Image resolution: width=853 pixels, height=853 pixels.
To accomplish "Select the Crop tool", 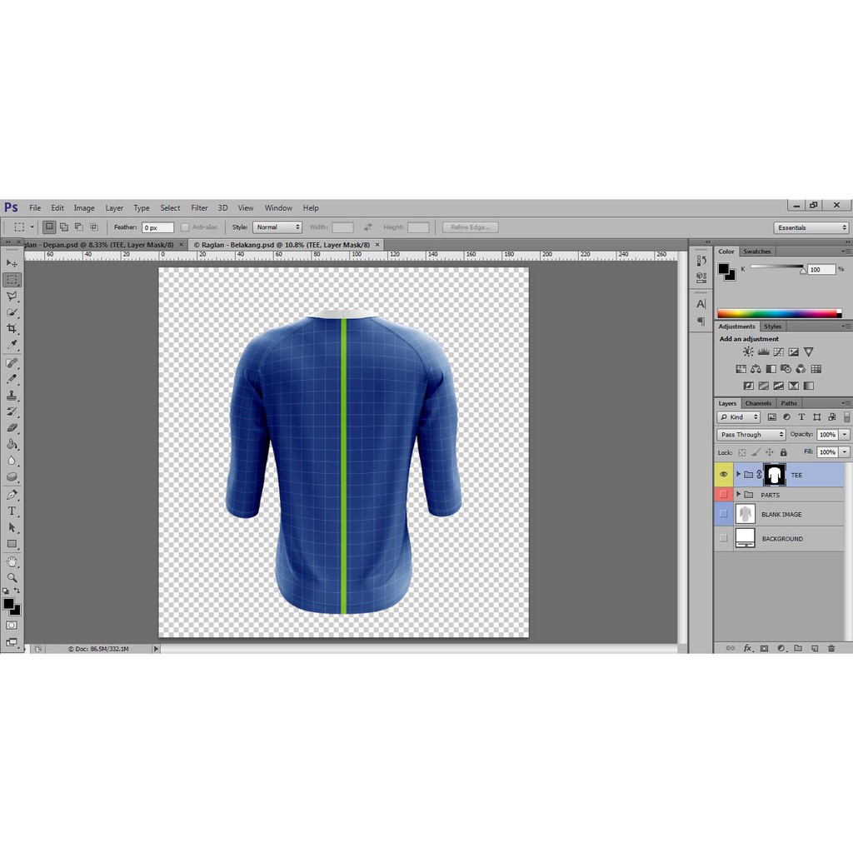I will pos(12,329).
